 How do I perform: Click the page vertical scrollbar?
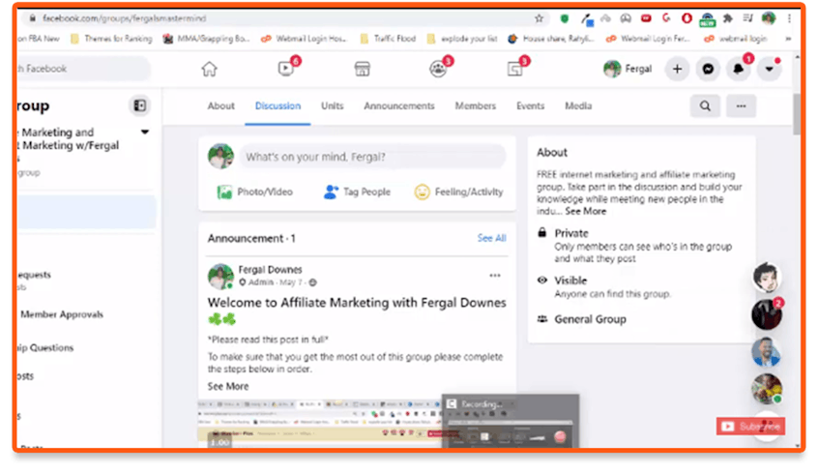point(797,115)
